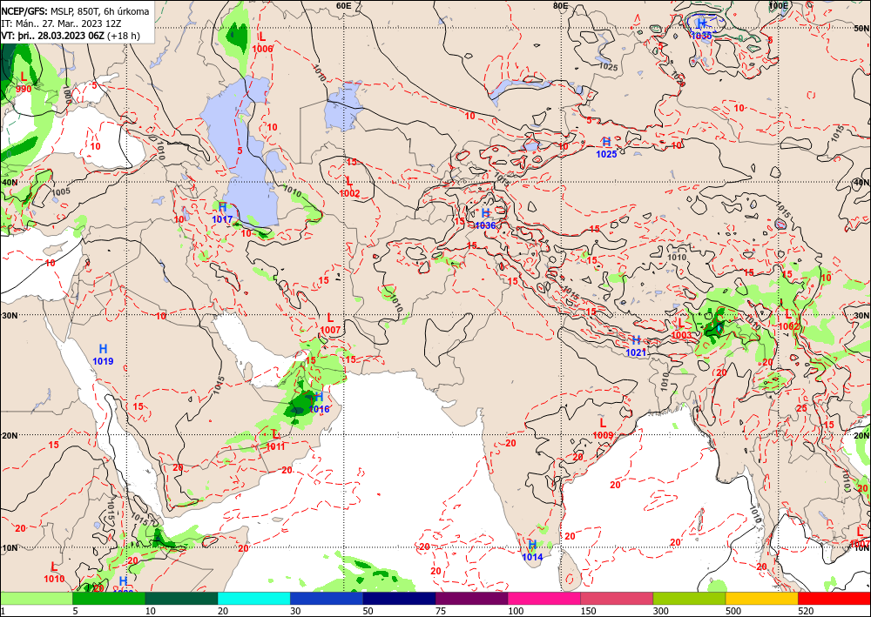Click the 'L 1011' low pressure marker
This screenshot has height=617, width=871.
coord(275,440)
